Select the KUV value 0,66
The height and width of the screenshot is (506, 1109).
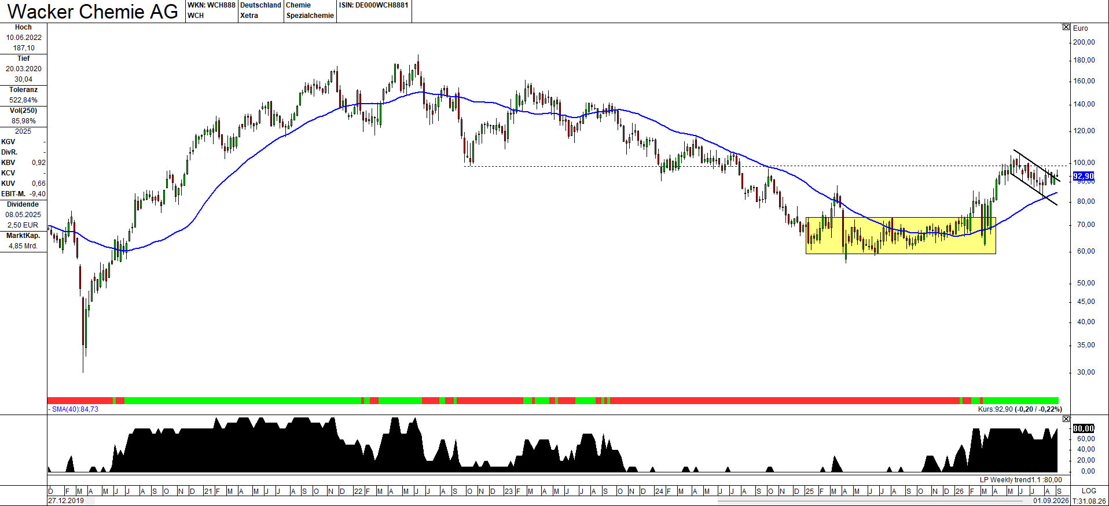[39, 184]
